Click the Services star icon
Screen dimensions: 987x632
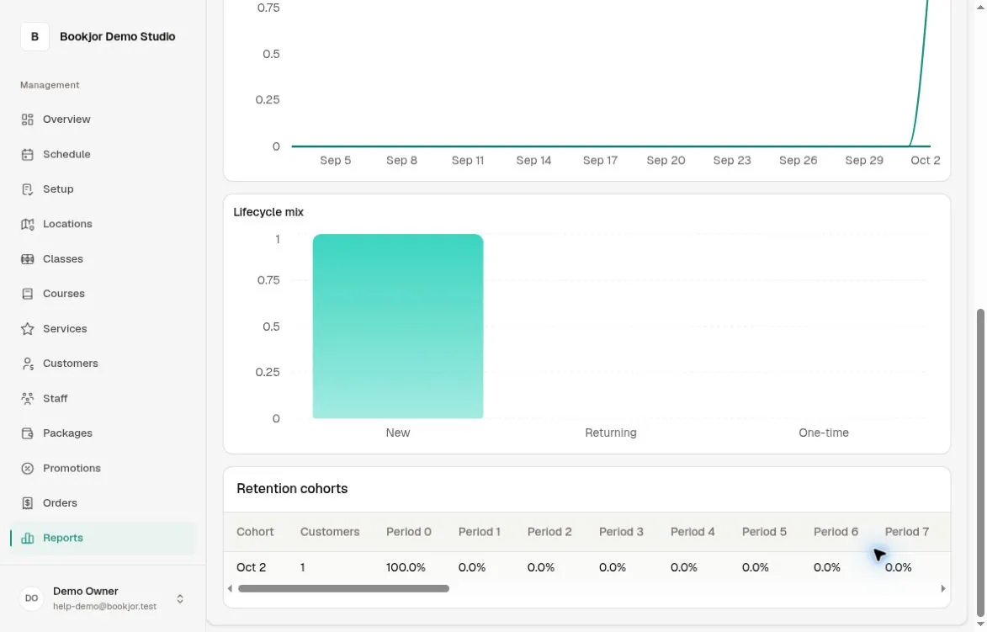27,328
